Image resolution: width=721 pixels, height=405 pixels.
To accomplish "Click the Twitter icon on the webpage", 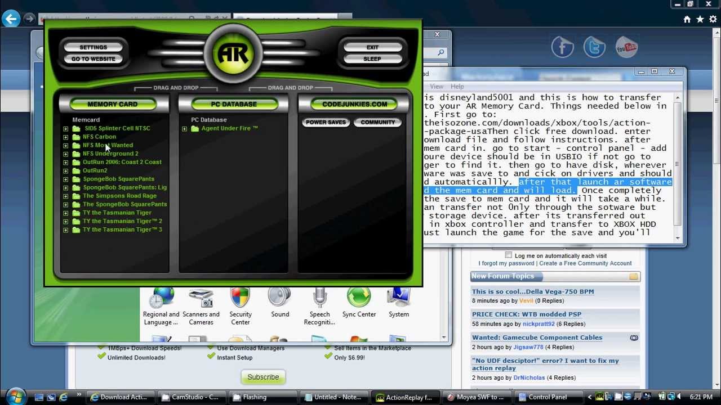I will [594, 47].
